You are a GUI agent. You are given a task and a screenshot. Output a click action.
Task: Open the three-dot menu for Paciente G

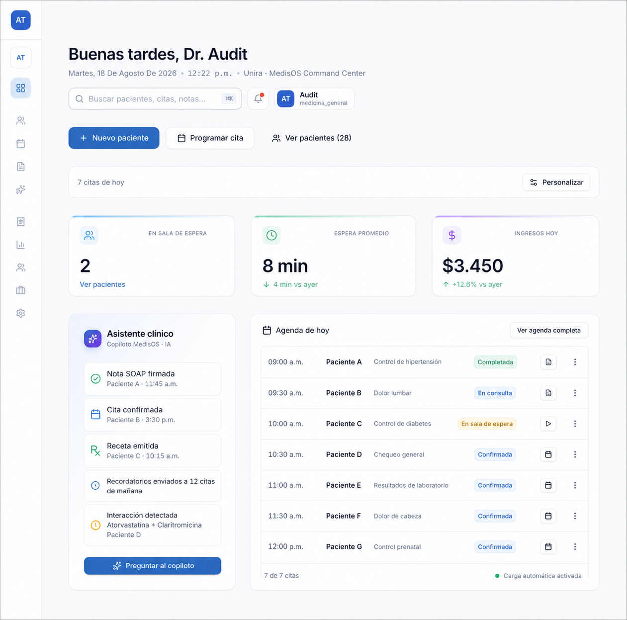point(575,547)
